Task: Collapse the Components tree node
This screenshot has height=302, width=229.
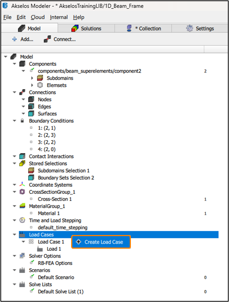Action: [x=14, y=64]
